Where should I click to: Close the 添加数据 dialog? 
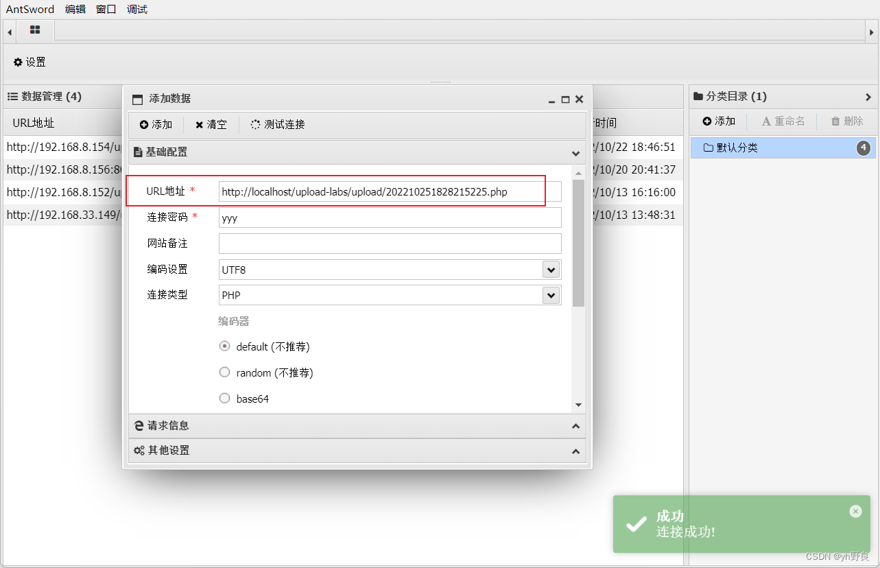tap(579, 99)
